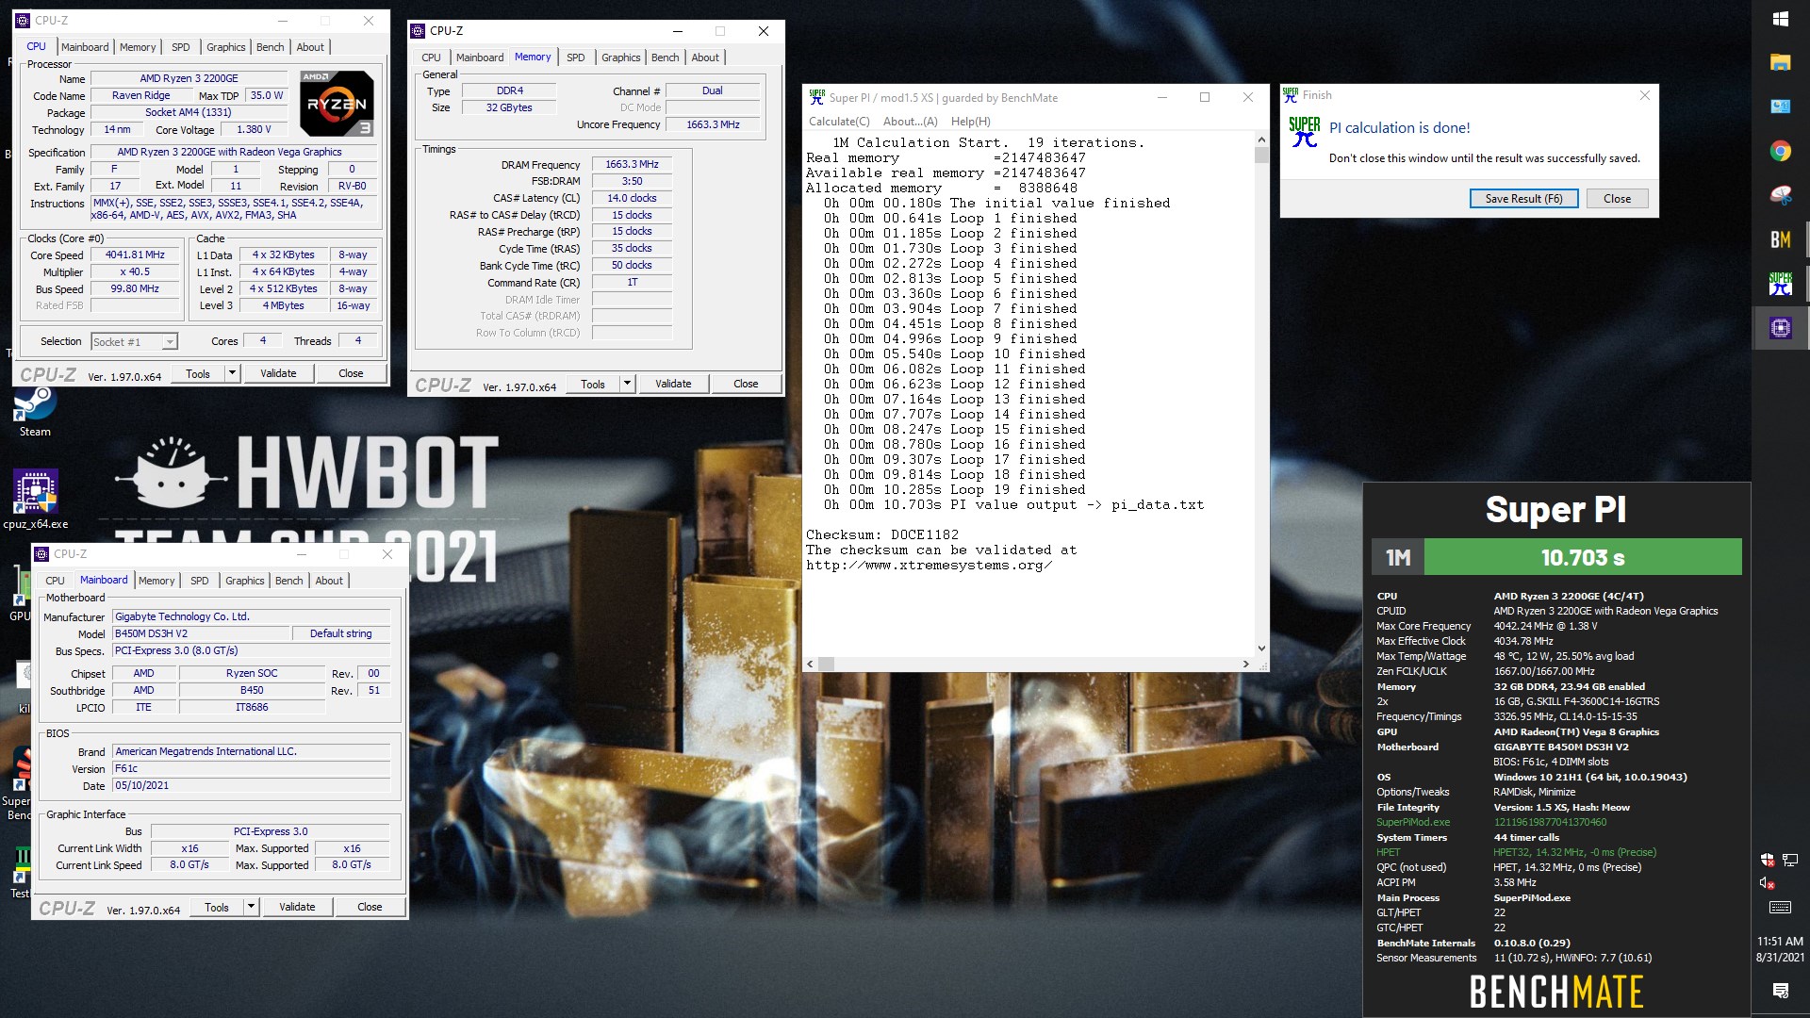Click Checksum: D0CE1182 line
The width and height of the screenshot is (1810, 1018).
pos(881,534)
